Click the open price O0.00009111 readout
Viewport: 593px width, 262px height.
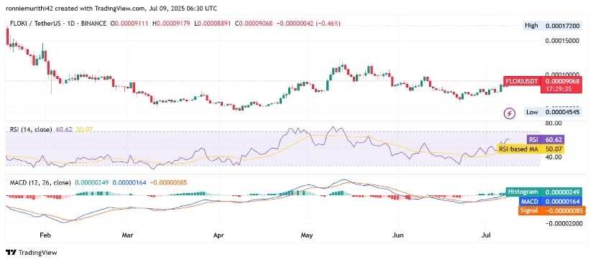(129, 24)
